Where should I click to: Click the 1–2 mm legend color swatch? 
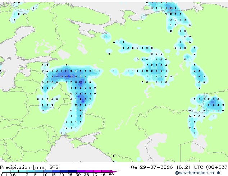(23, 171)
